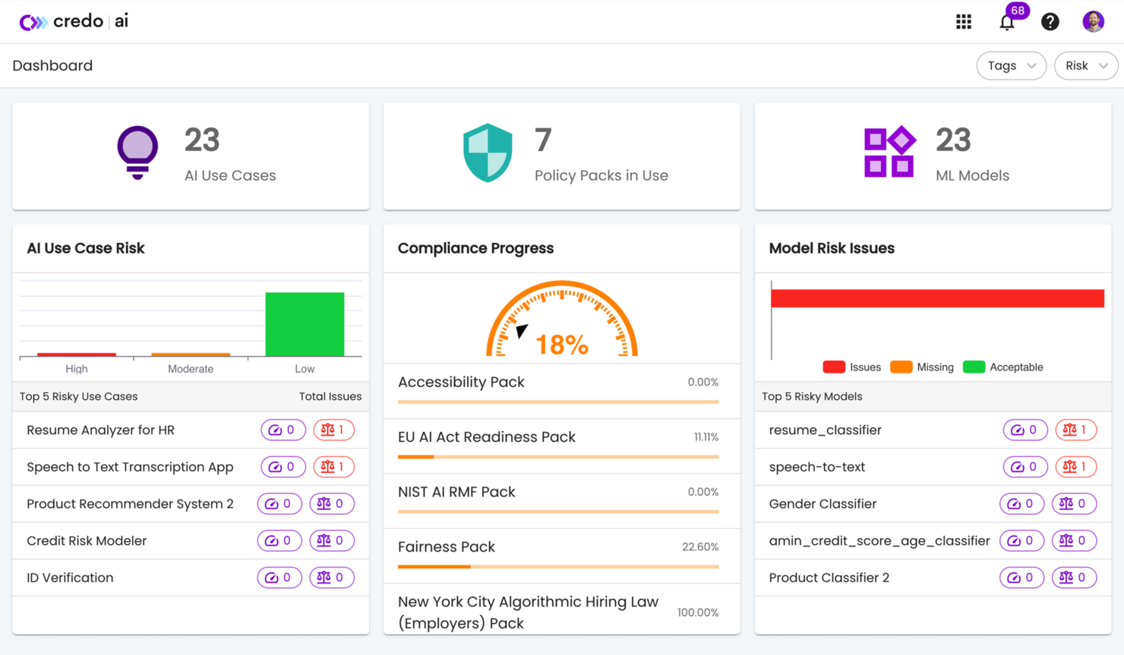Click gauge badge for Product Recommender System 2
Image resolution: width=1124 pixels, height=655 pixels.
(279, 504)
